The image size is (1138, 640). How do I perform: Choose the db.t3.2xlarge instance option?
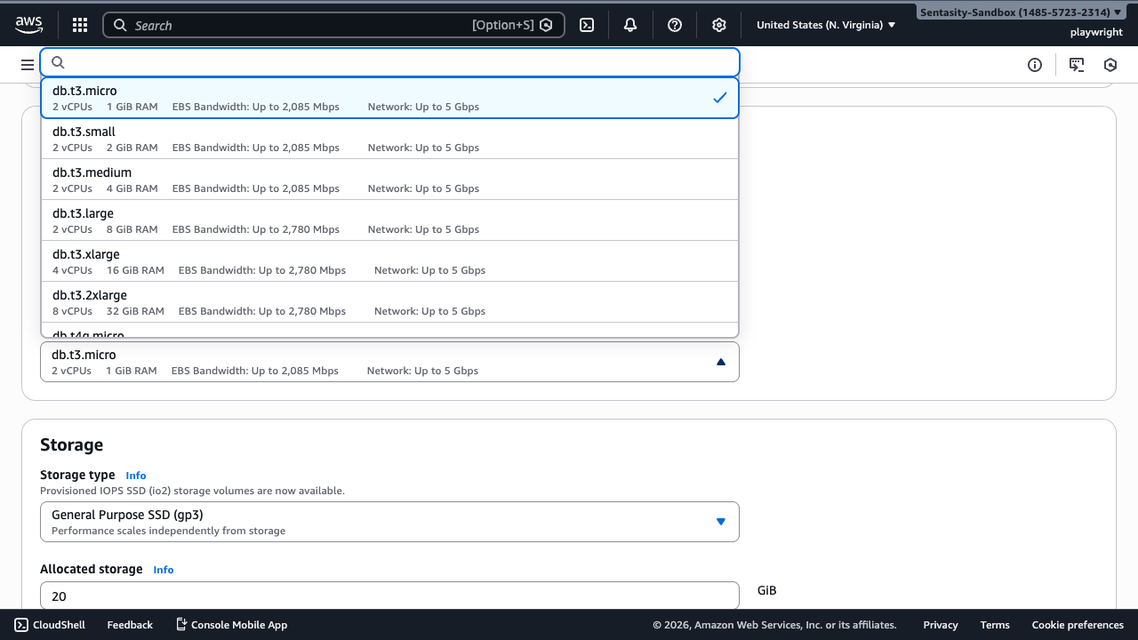[x=267, y=301]
